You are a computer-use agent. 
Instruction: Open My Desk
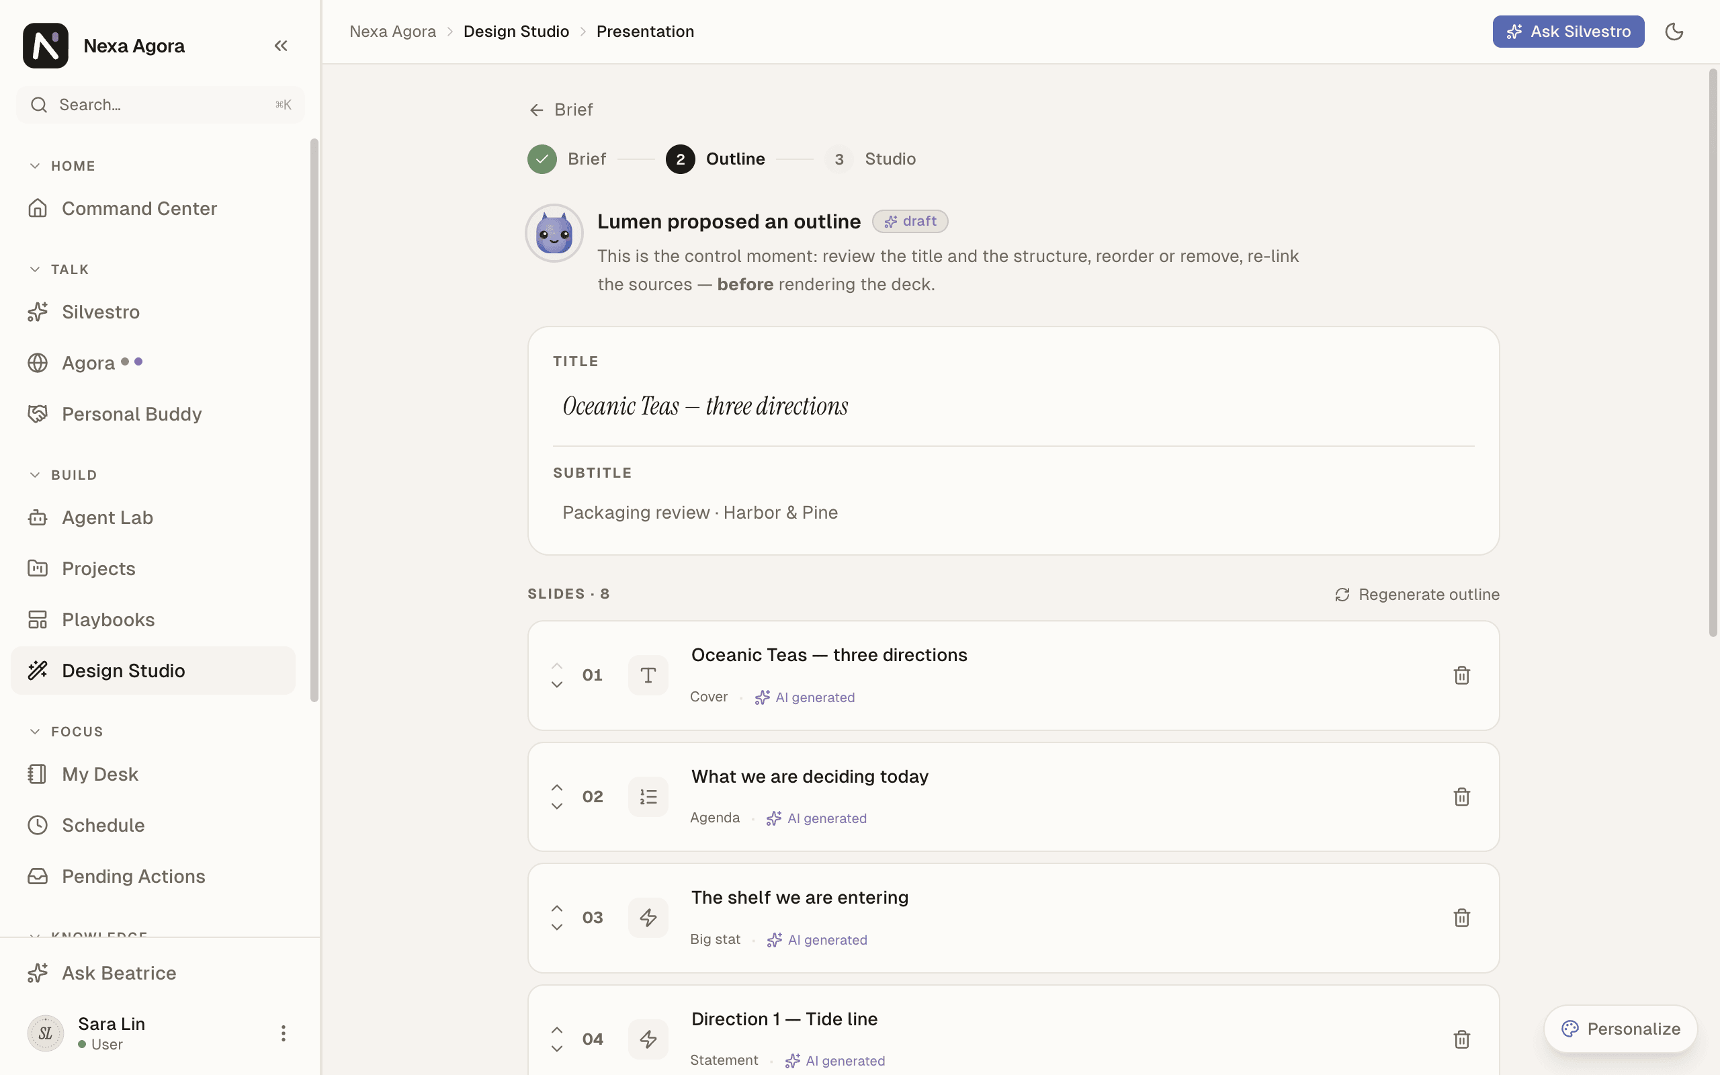coord(153,774)
